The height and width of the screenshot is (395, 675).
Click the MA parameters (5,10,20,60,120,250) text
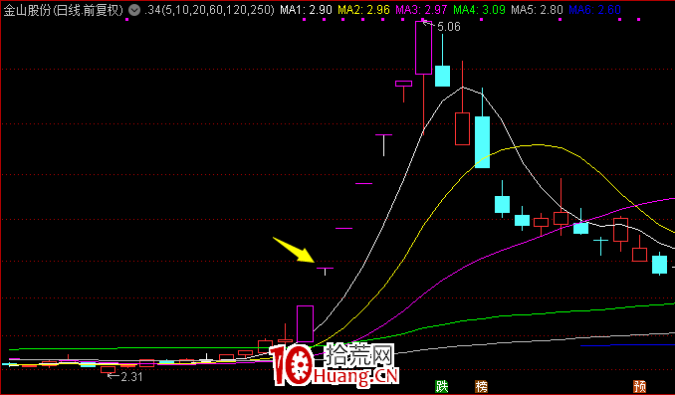pyautogui.click(x=210, y=10)
